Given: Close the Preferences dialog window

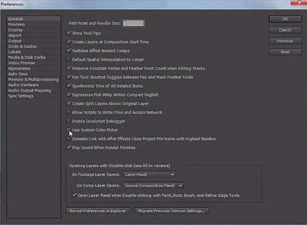Looking at the screenshot, I should coord(299,3).
